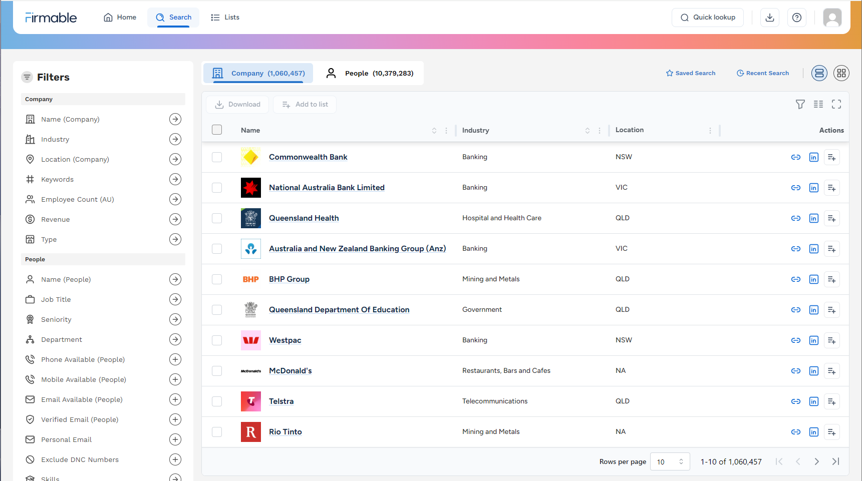The height and width of the screenshot is (481, 862).
Task: Click the Telstra company logo thumbnail
Action: tap(251, 401)
